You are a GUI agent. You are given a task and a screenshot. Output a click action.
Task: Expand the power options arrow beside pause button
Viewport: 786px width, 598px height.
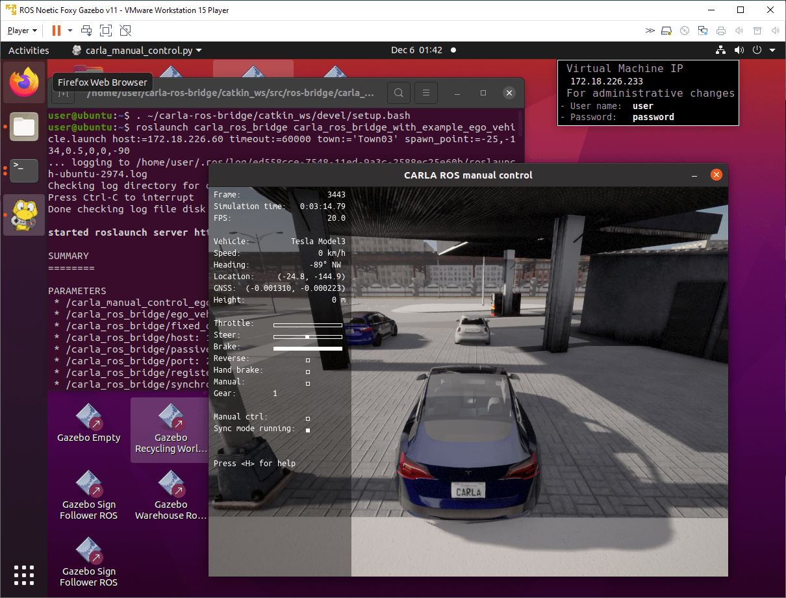pyautogui.click(x=70, y=31)
